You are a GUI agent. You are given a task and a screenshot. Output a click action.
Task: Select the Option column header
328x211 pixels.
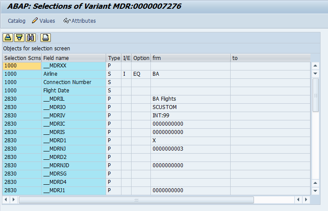tap(141, 58)
